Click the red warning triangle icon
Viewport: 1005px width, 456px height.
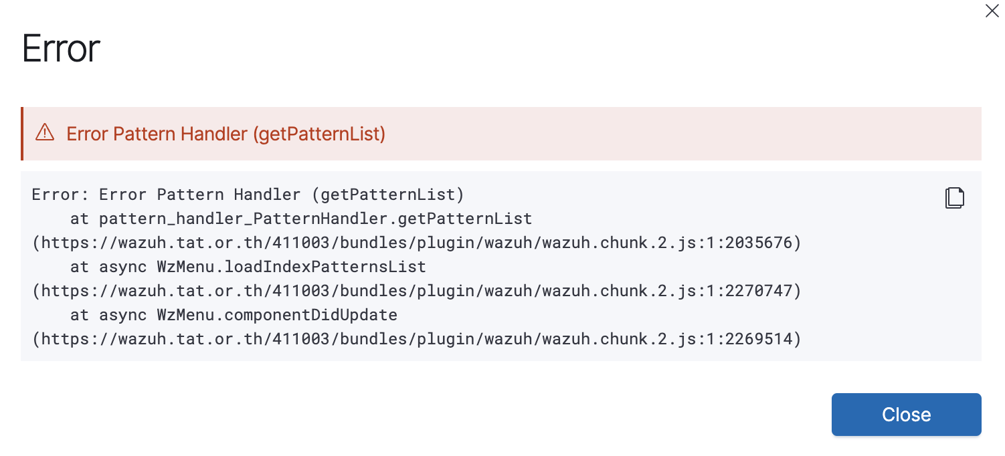(x=45, y=133)
